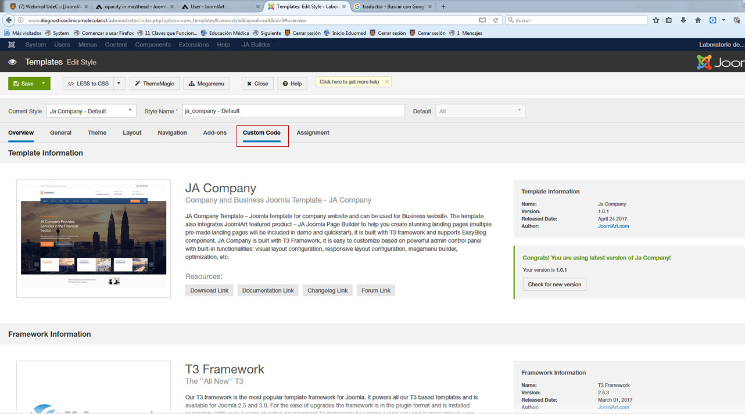Image resolution: width=745 pixels, height=414 pixels.
Task: Switch to the Custom Code tab
Action: 262,133
